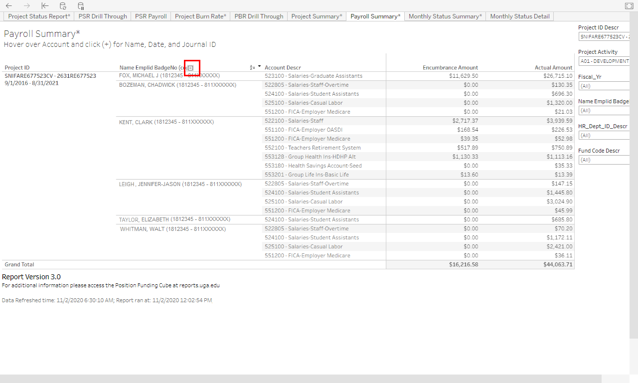Click the Report Version 3.0 text
The image size is (638, 383).
point(31,277)
